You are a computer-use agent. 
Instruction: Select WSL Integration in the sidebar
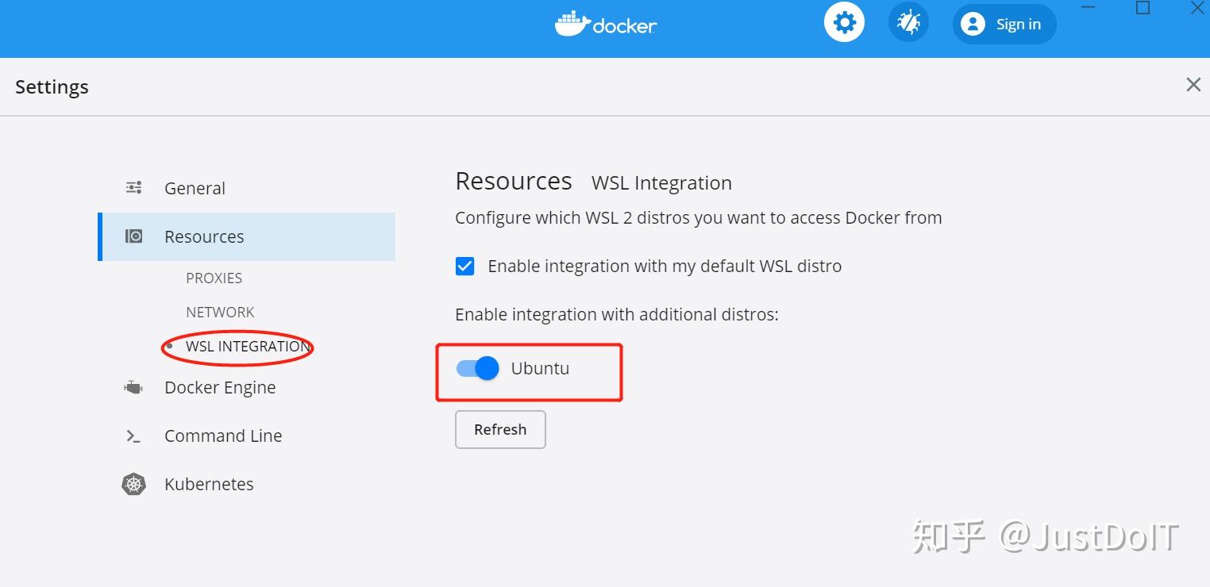point(246,346)
